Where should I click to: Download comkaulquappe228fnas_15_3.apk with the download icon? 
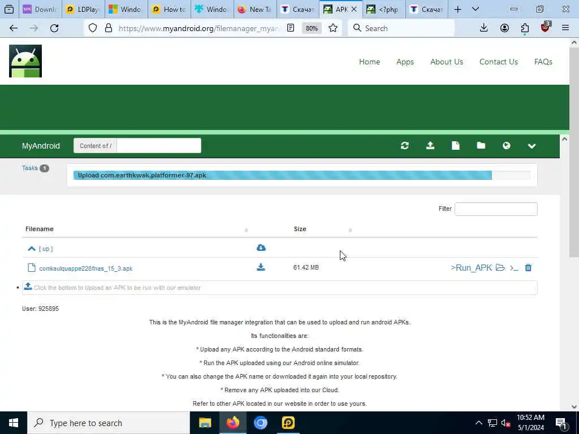[x=261, y=267]
